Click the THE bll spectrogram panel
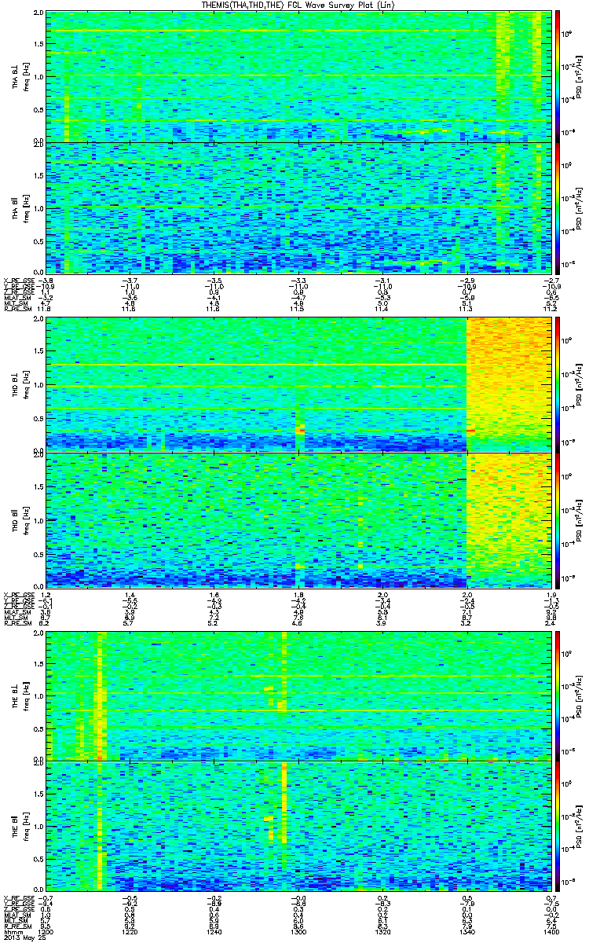Screen dimensions: 589x943 298,824
